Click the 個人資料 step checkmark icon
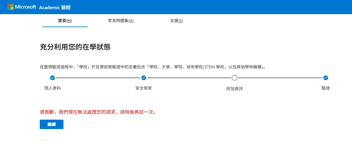352x150 pixels. tap(53, 78)
